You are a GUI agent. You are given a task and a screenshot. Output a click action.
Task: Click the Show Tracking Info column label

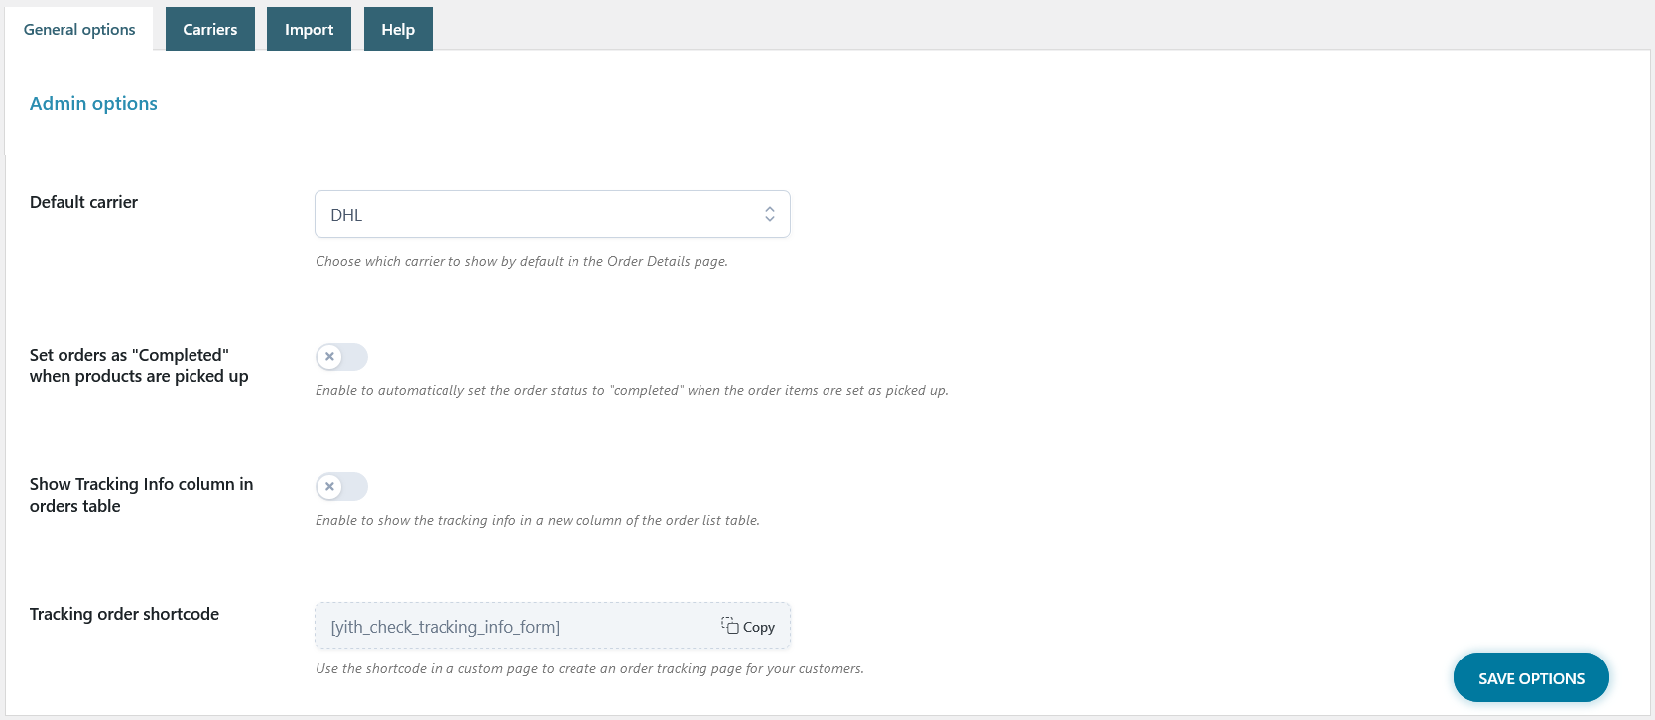pyautogui.click(x=141, y=495)
